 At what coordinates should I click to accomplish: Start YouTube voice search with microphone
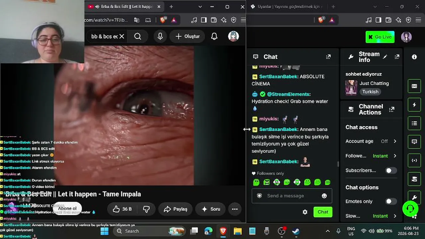point(160,36)
